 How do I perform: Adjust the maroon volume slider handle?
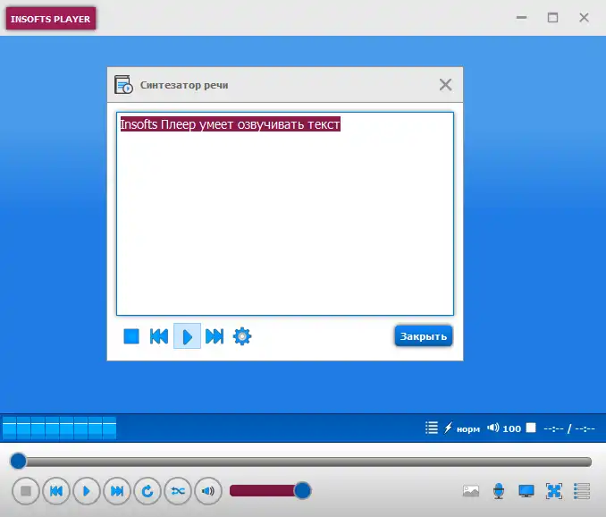pyautogui.click(x=303, y=491)
